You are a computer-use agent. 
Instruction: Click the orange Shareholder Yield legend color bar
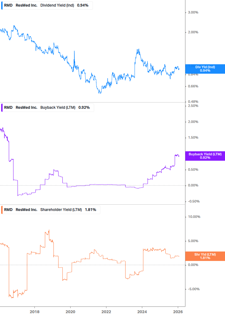[x=2, y=210]
